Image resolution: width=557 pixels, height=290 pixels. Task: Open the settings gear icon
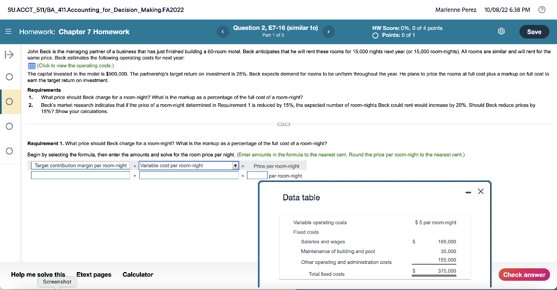point(501,31)
